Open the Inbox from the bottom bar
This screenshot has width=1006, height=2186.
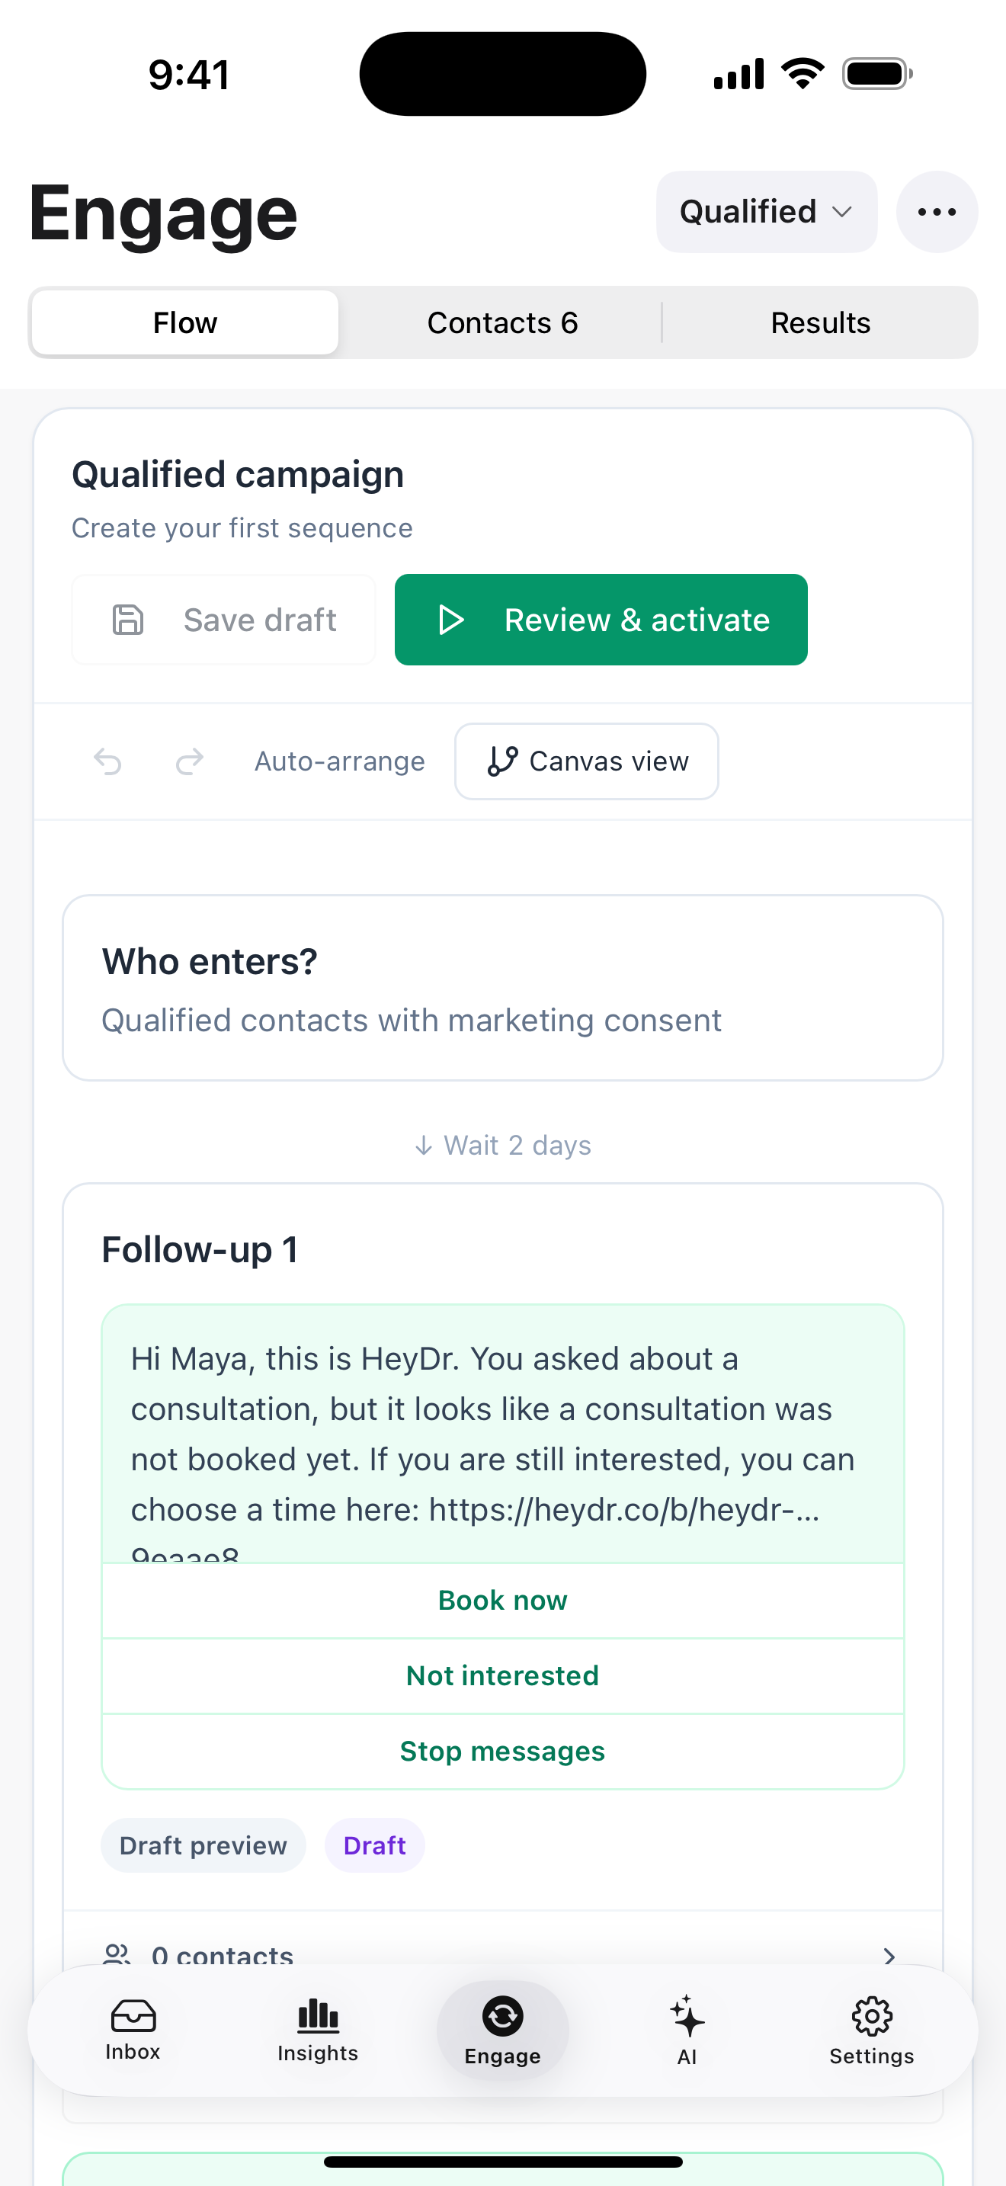(133, 2029)
